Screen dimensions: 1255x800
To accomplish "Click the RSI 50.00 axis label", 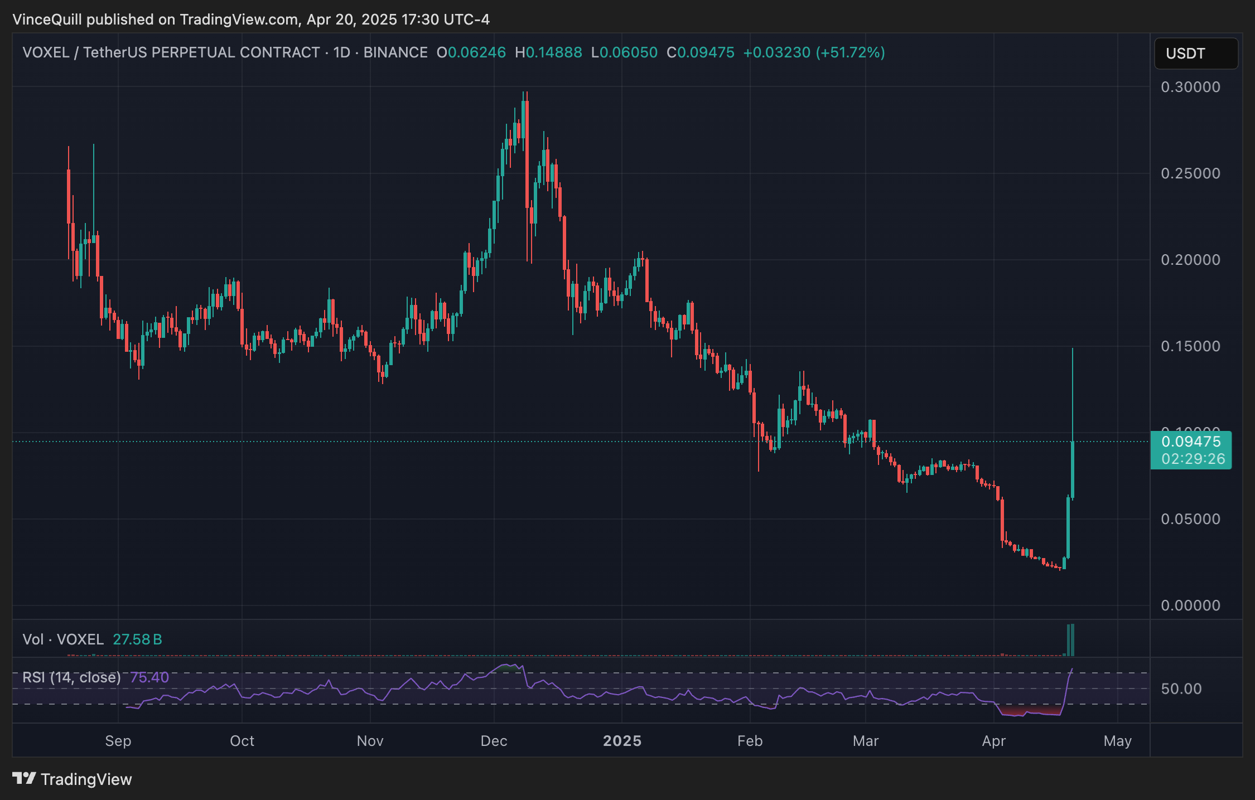I will [x=1181, y=689].
